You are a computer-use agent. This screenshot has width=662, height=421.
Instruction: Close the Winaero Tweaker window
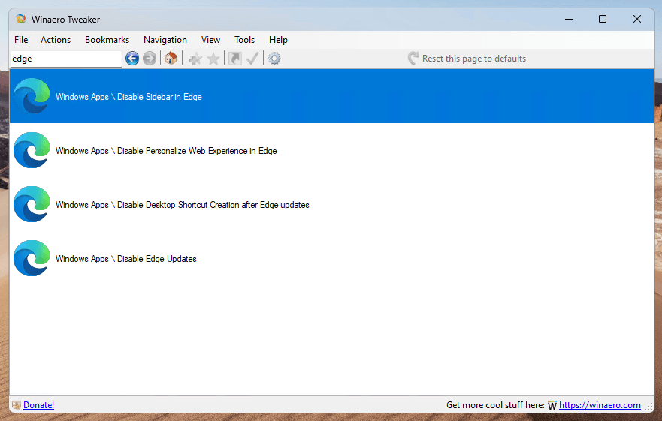(x=637, y=19)
